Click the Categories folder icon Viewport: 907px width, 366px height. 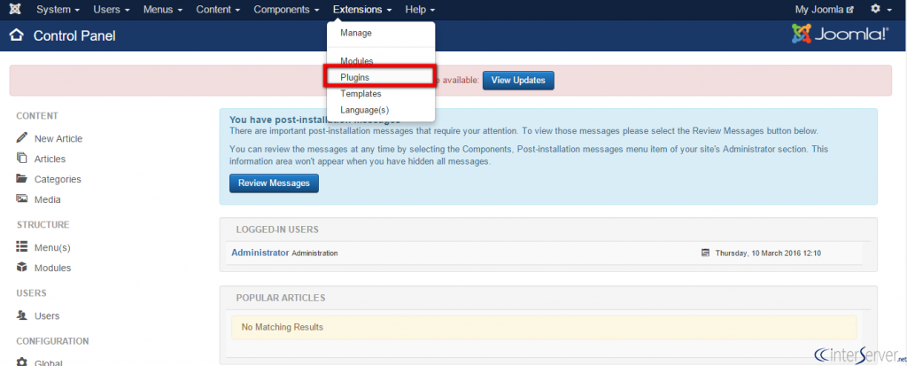[22, 178]
